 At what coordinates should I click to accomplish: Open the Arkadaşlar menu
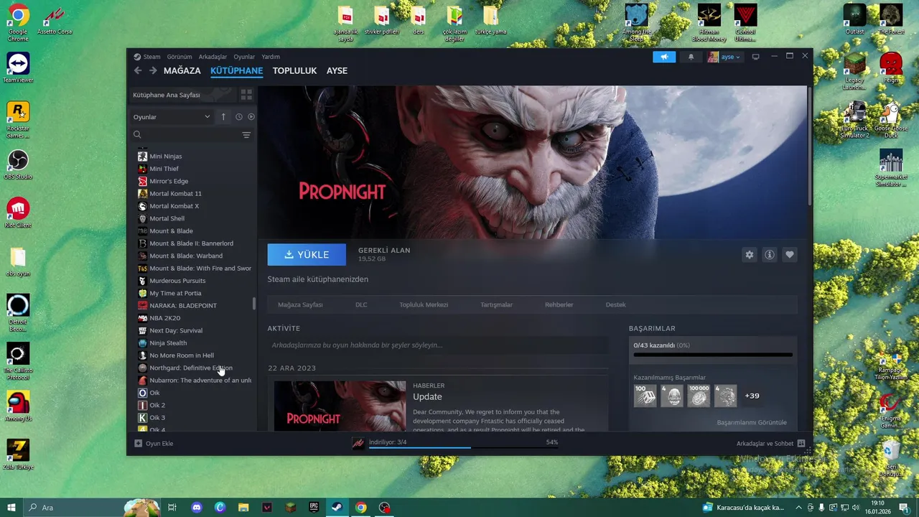click(x=213, y=57)
